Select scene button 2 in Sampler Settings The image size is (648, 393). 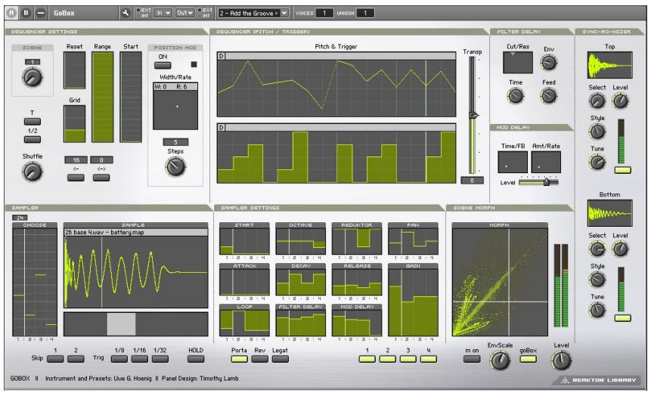coord(388,359)
